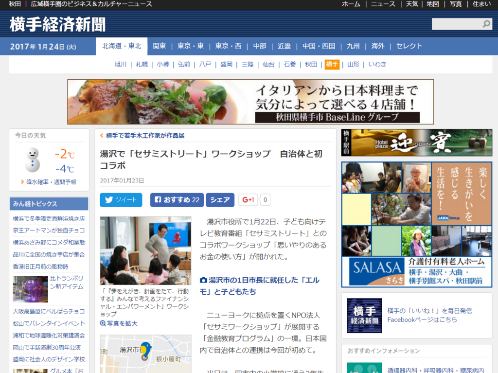This screenshot has height=373, width=498.
Task: Select the 石巻 city link
Action: (290, 65)
